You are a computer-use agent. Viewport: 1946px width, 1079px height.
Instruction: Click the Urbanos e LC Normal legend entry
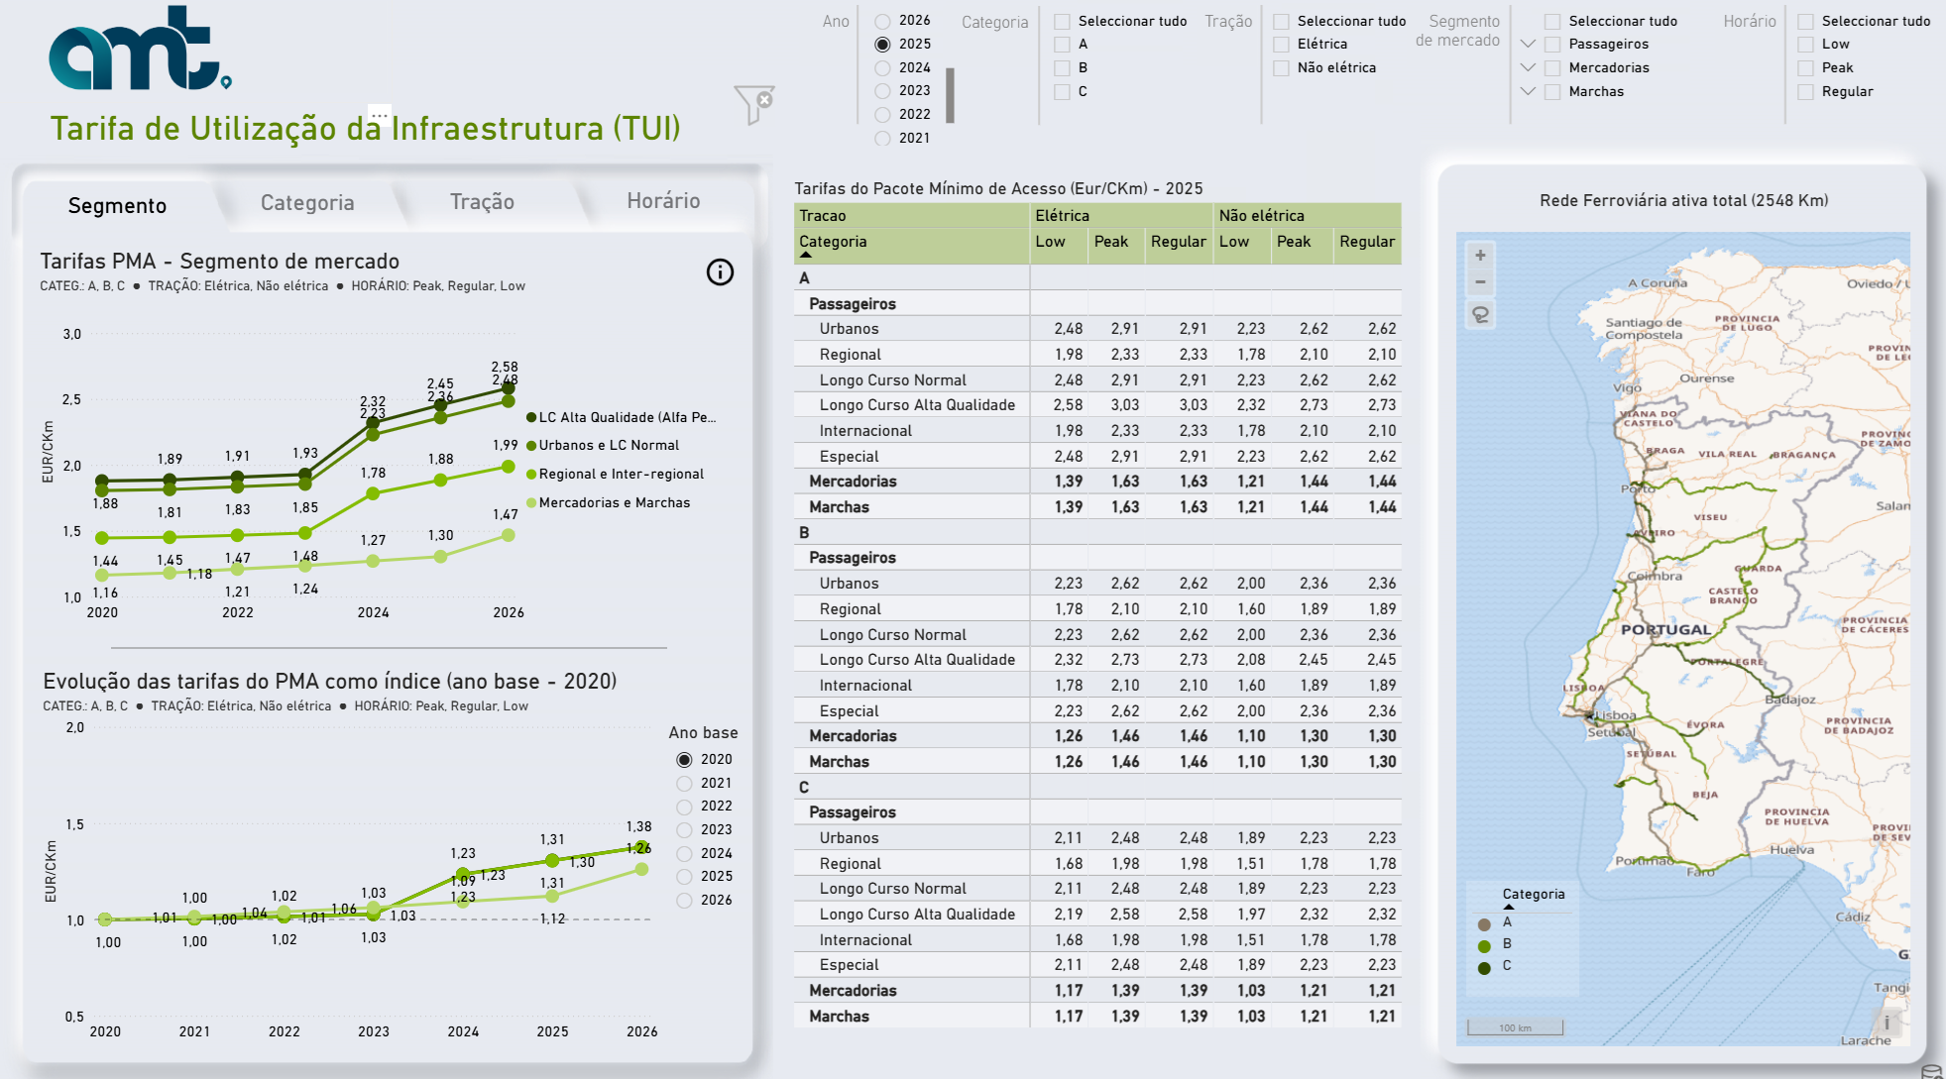(x=604, y=446)
